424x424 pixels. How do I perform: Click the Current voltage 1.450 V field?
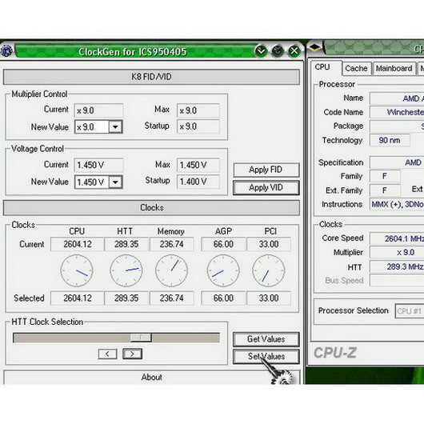(x=98, y=165)
